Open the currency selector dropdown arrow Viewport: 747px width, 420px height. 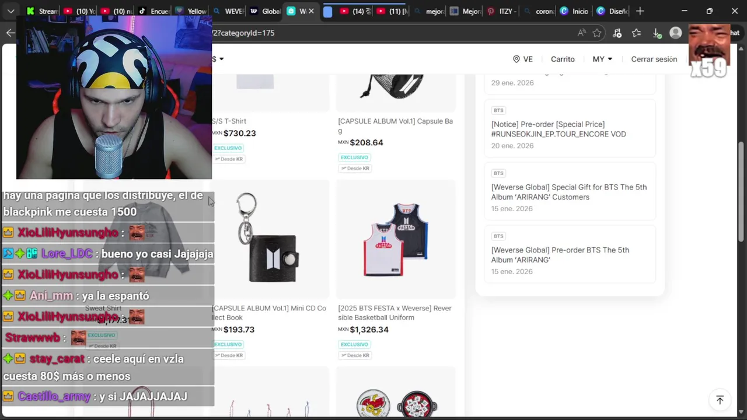(221, 59)
